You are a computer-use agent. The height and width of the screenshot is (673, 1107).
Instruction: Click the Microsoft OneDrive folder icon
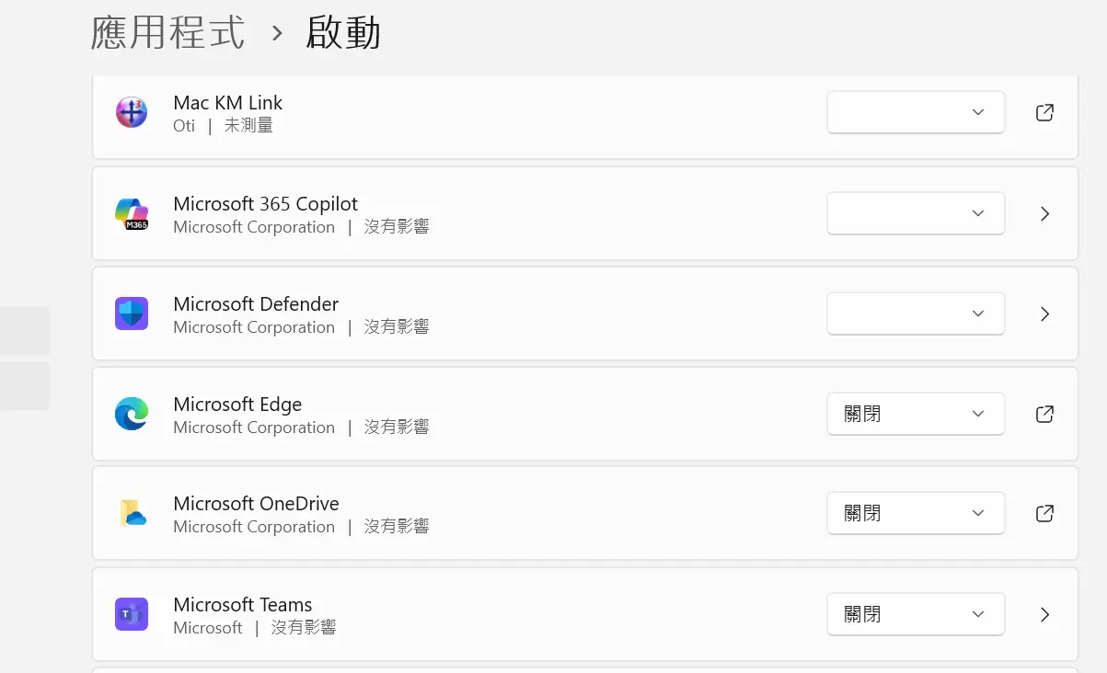132,513
